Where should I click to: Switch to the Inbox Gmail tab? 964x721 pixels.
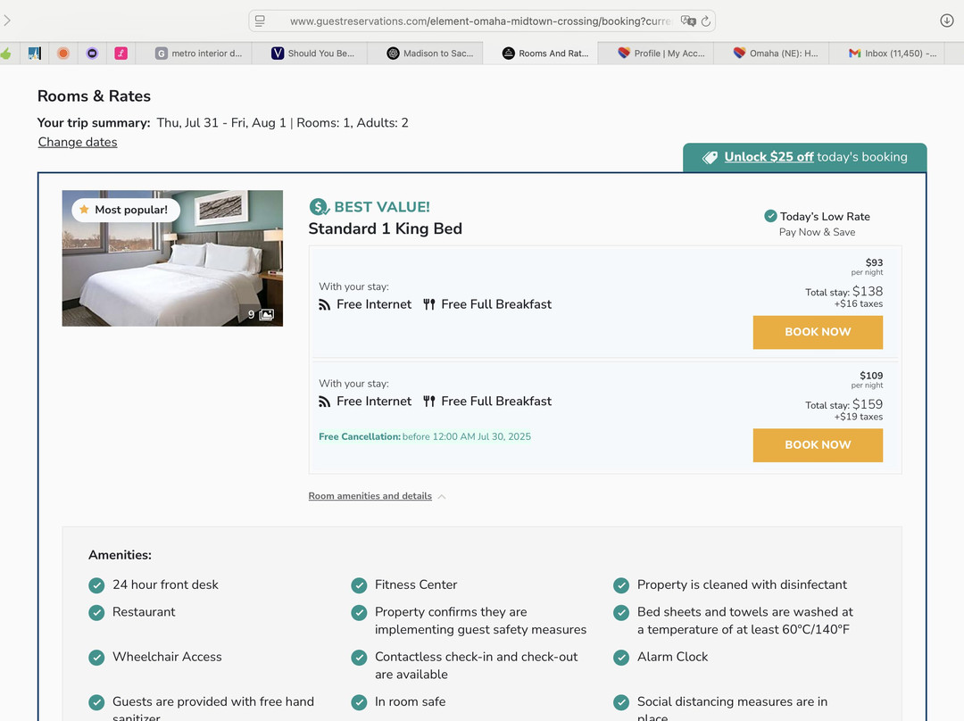tap(892, 54)
